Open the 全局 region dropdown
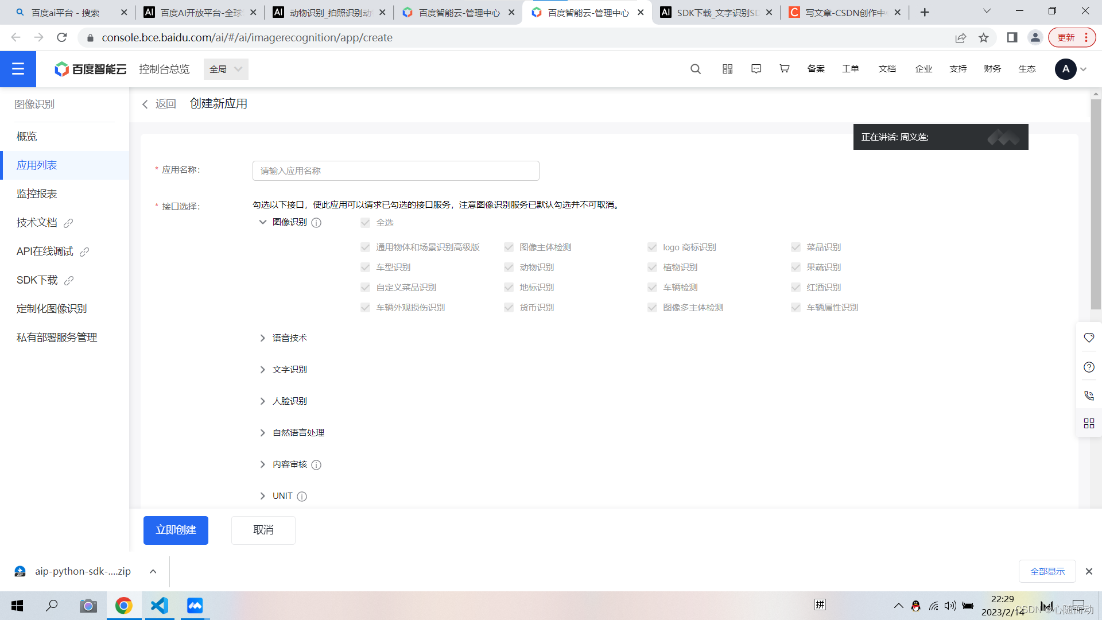1102x620 pixels. click(226, 69)
